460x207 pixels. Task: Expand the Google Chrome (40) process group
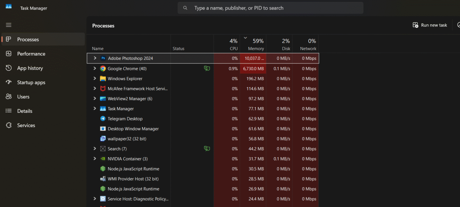pos(95,68)
